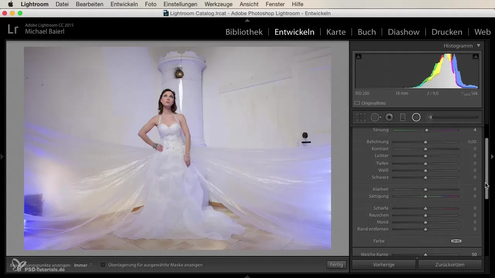
Task: Click the Klarheit slider handle
Action: pyautogui.click(x=425, y=190)
